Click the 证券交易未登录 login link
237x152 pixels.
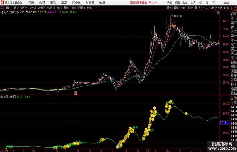[138, 2]
